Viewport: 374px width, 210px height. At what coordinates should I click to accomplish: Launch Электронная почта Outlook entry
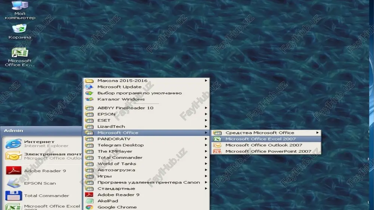pos(43,156)
